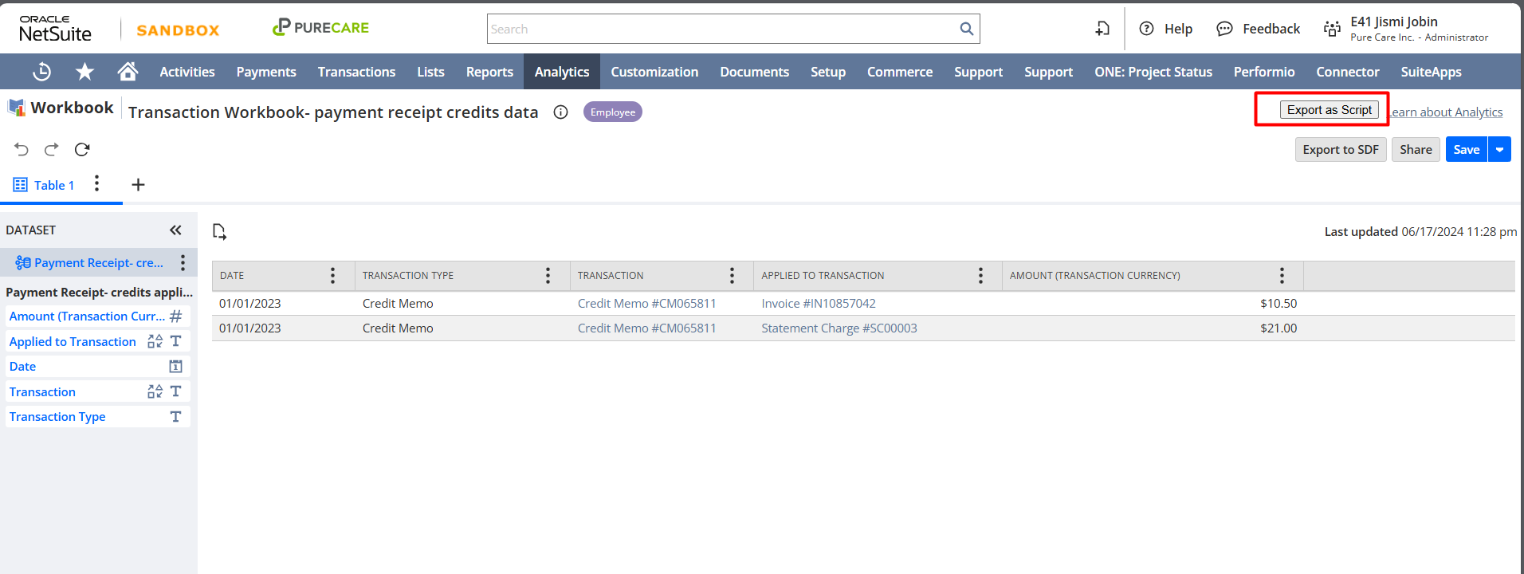Click the redo arrow icon
Image resolution: width=1524 pixels, height=574 pixels.
point(52,149)
